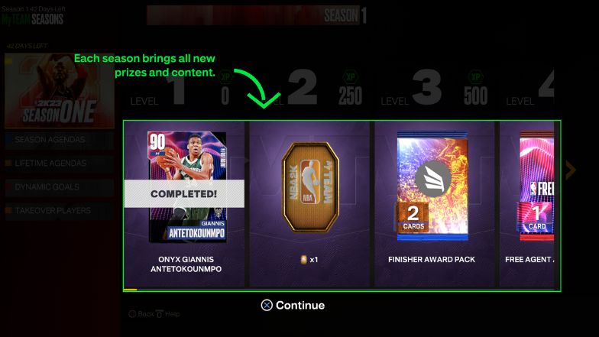Click the Help button prompt
The image size is (599, 337).
[x=168, y=314]
